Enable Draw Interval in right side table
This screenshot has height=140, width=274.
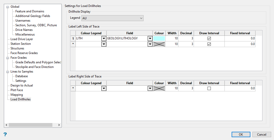click(x=209, y=88)
